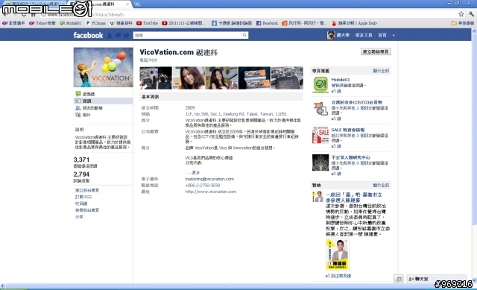Open the Mobile01 page icon in recommendations
The width and height of the screenshot is (477, 290).
[320, 84]
